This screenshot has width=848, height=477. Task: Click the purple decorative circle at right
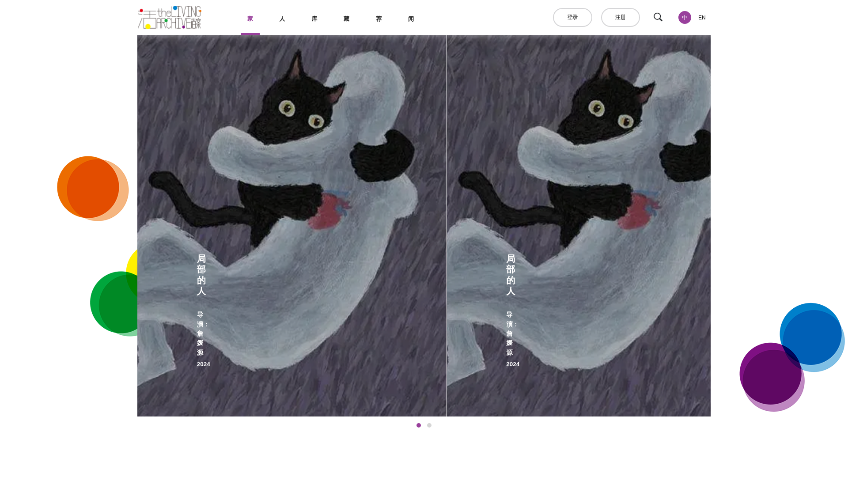tap(771, 375)
